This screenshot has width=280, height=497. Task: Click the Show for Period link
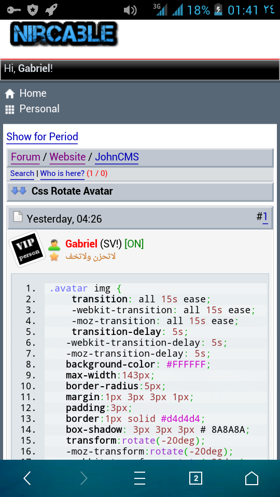(x=42, y=137)
